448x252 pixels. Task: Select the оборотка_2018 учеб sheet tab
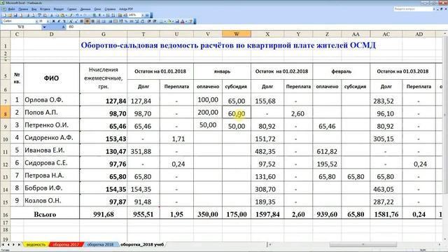pyautogui.click(x=142, y=244)
